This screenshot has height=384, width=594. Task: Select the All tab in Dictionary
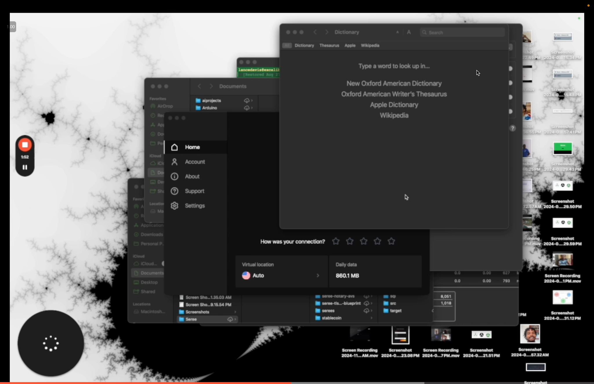[287, 46]
